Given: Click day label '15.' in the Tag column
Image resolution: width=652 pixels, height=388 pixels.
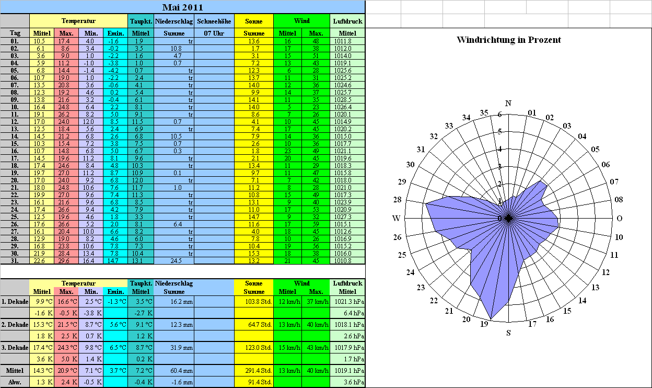Looking at the screenshot, I should pos(15,143).
